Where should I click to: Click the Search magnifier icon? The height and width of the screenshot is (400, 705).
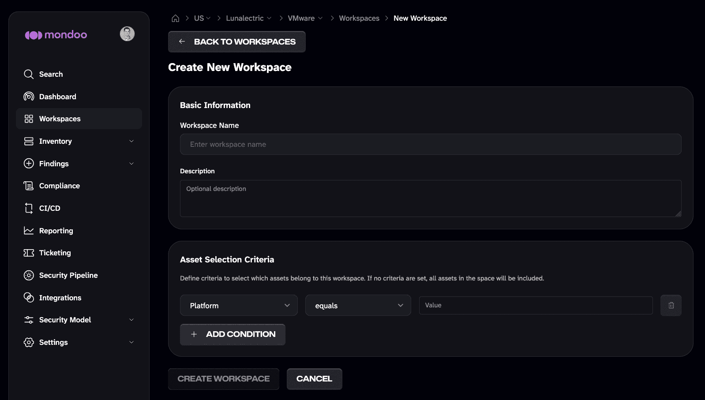click(29, 74)
